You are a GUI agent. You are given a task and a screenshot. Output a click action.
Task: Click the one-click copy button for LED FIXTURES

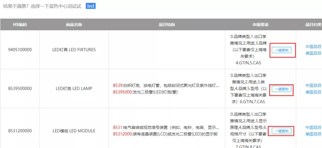click(281, 50)
